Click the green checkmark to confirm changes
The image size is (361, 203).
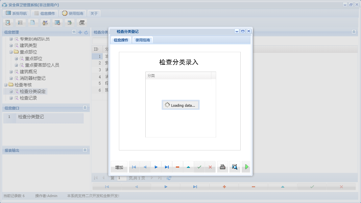tap(200, 167)
